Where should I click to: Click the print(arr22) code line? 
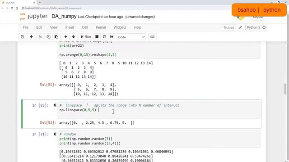click(71, 45)
